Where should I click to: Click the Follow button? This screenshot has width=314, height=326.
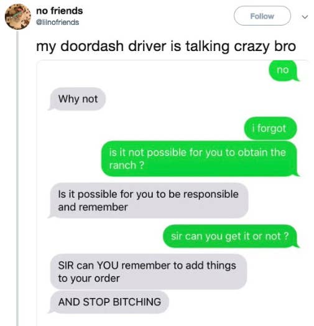click(262, 16)
